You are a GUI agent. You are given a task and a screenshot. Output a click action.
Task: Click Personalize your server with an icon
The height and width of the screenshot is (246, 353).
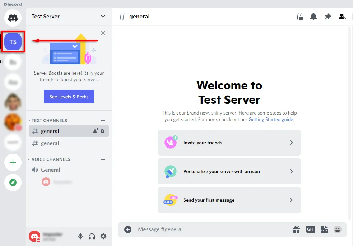[x=229, y=171]
